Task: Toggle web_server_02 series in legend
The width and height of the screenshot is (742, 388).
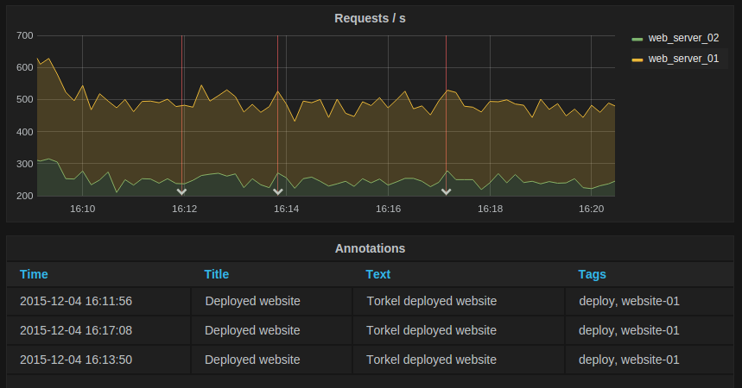Action: pyautogui.click(x=683, y=38)
